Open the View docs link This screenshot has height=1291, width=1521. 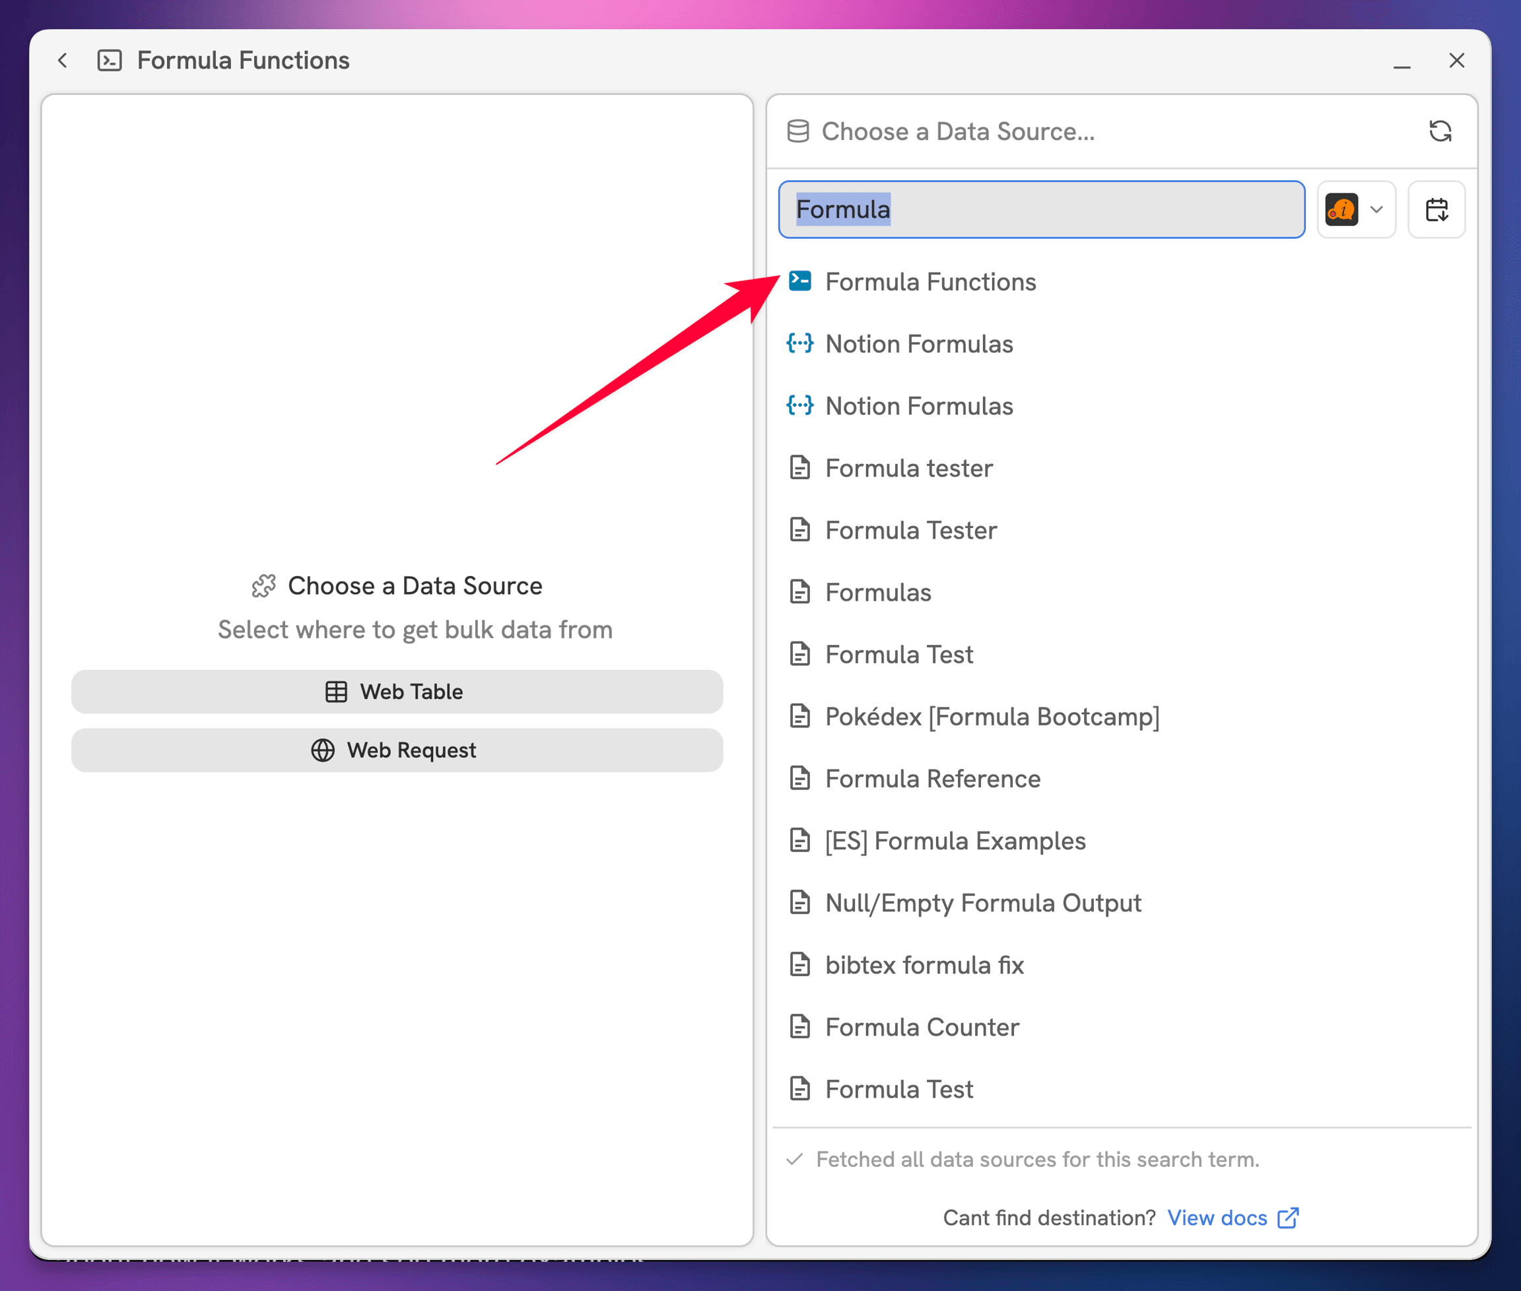tap(1217, 1218)
